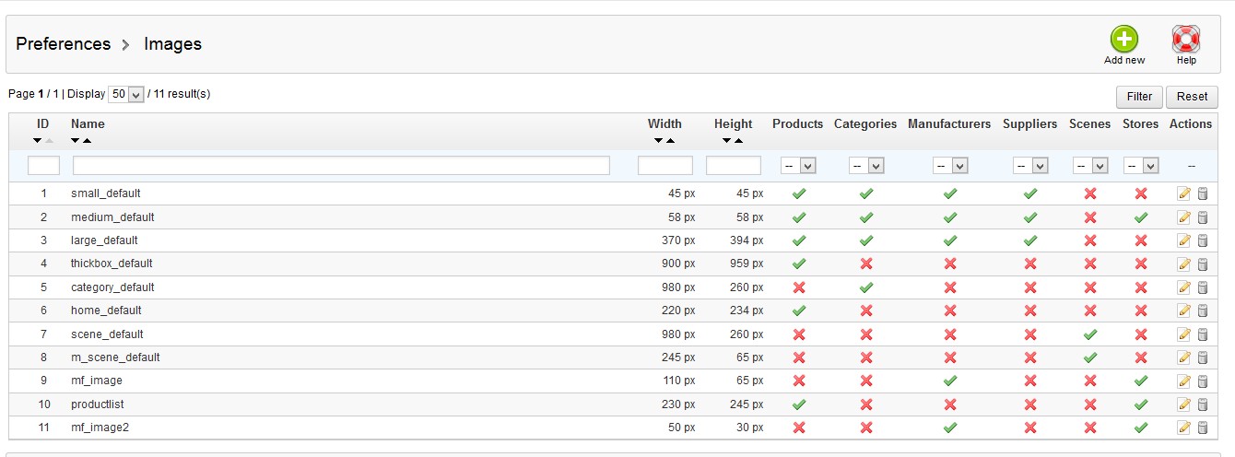
Task: Click the Name filter text field
Action: tap(341, 166)
